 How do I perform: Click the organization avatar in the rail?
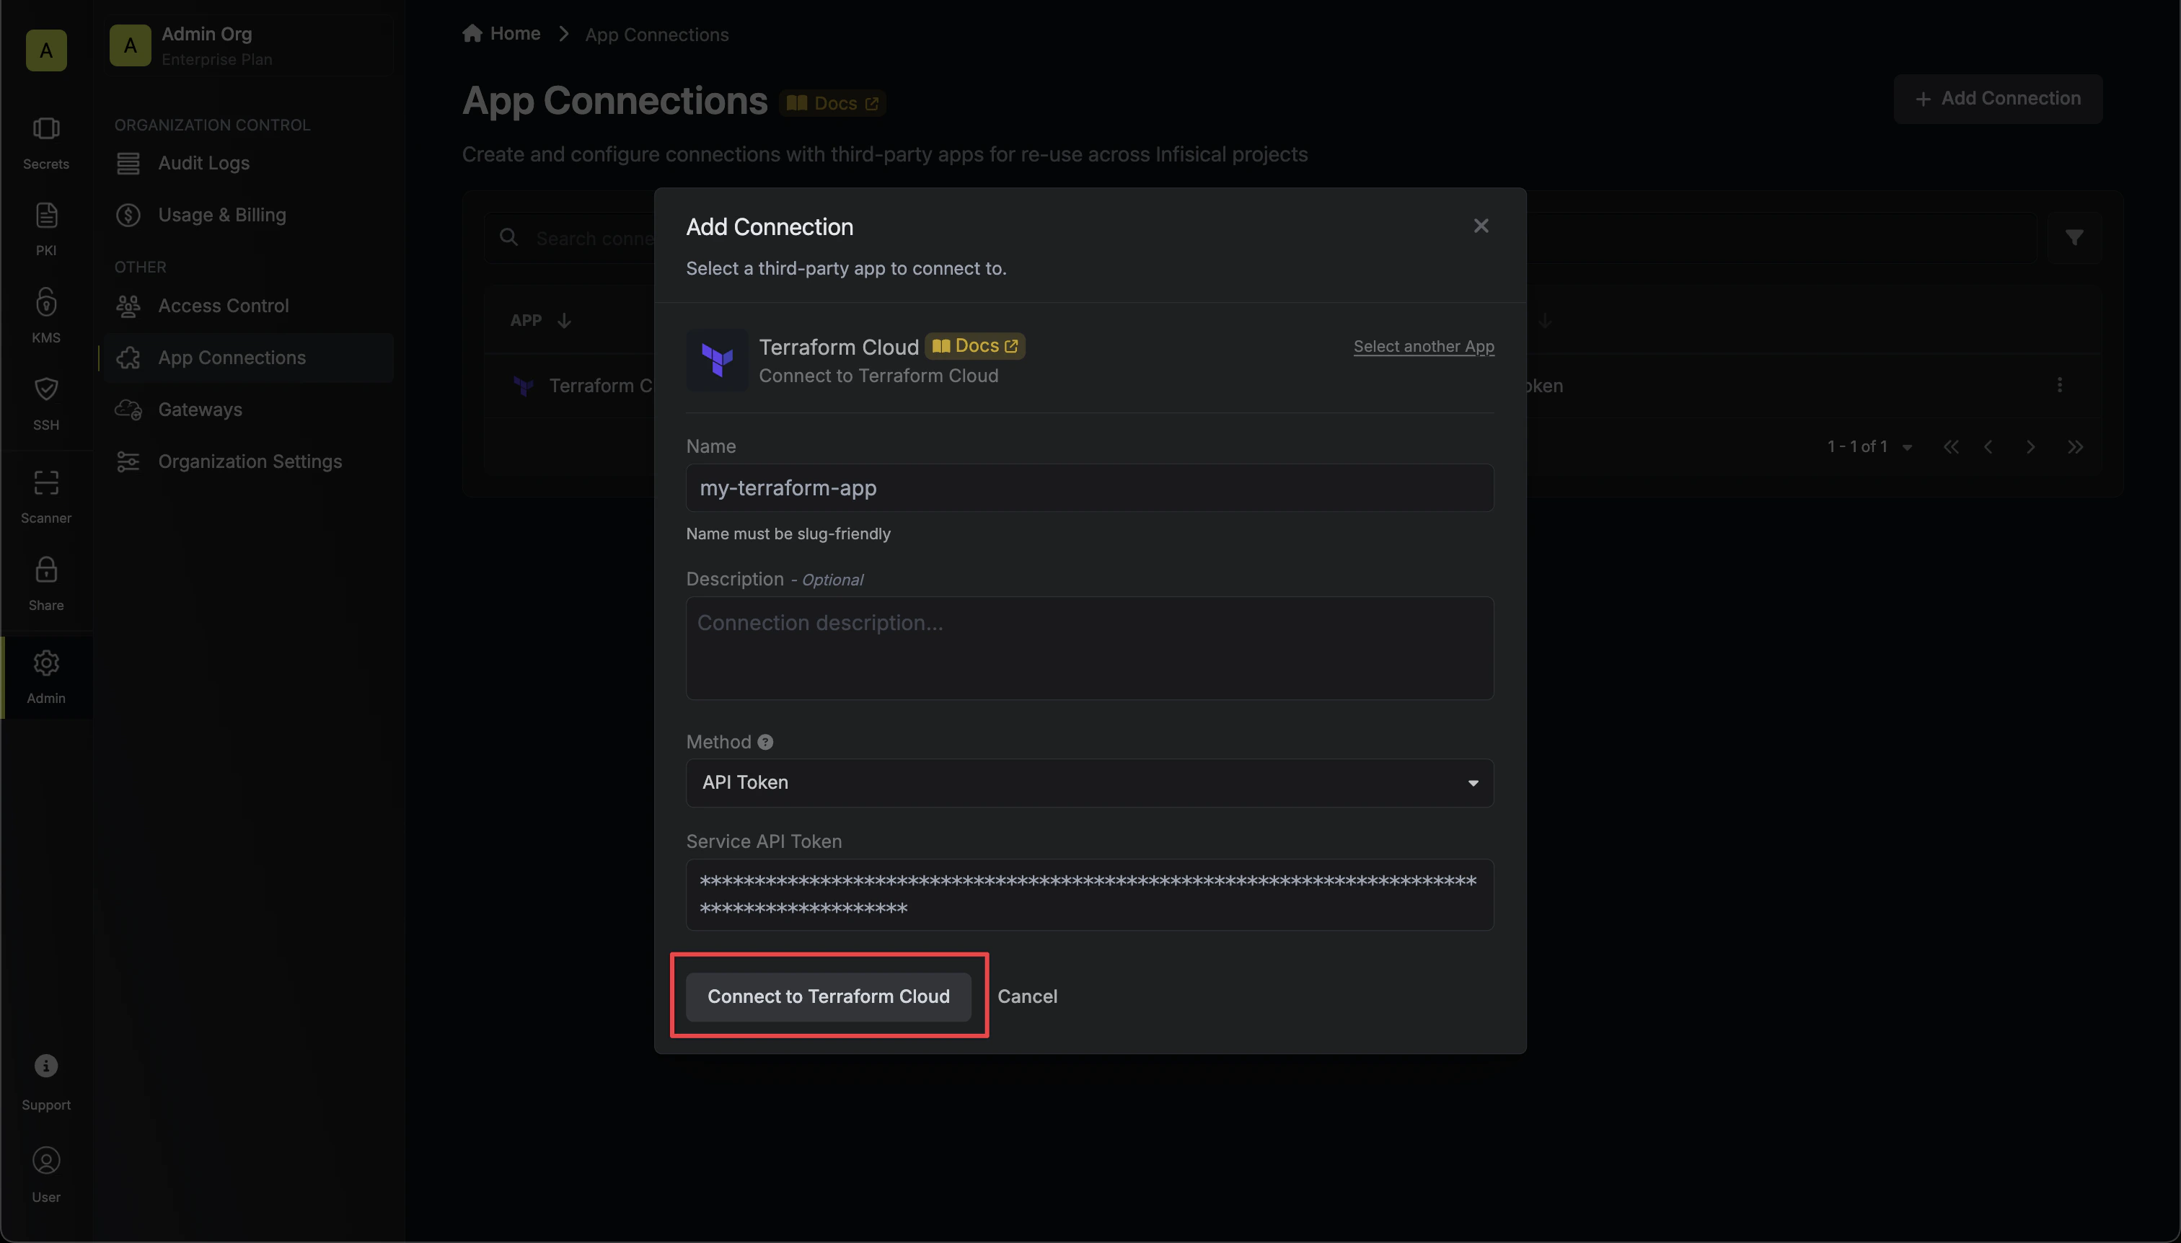[x=46, y=50]
